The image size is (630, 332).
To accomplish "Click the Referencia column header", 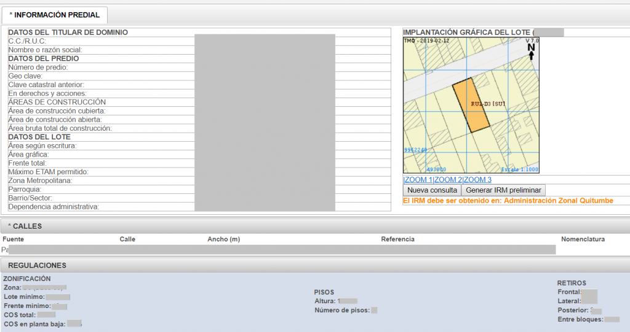I will [x=397, y=239].
